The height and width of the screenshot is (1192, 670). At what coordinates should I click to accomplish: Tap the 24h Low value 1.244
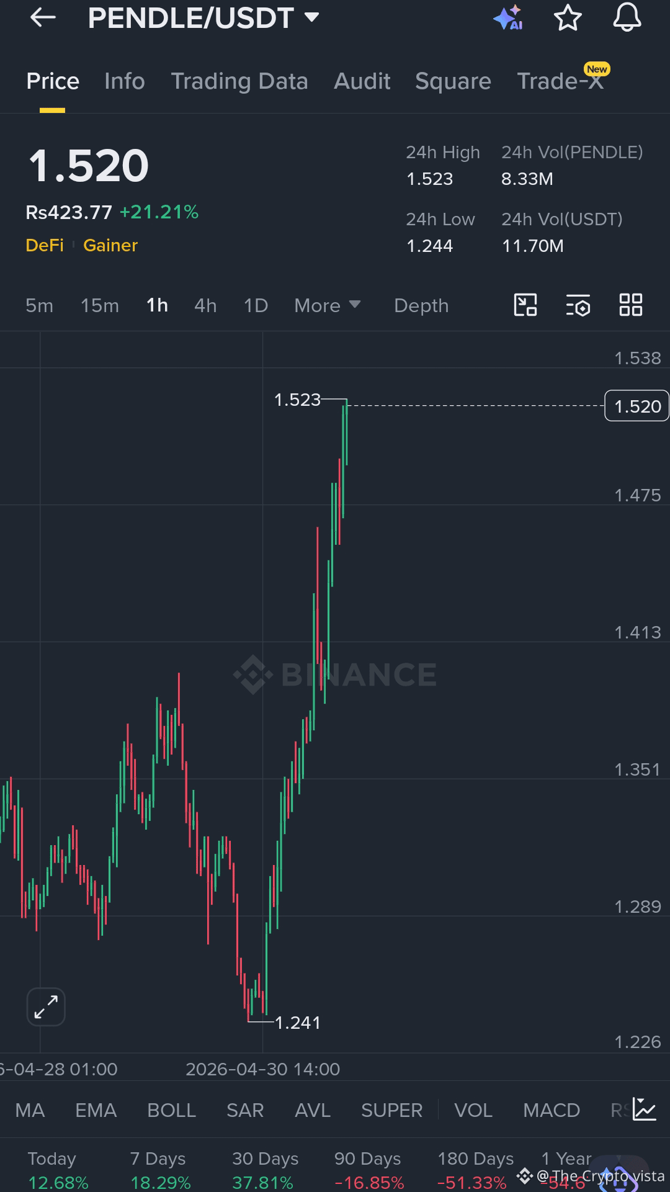(429, 246)
